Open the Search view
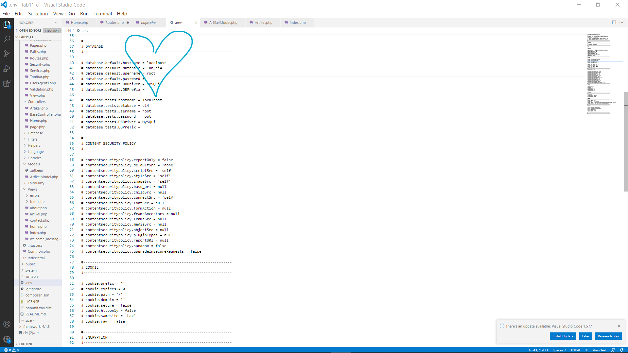The image size is (628, 353). [x=7, y=39]
